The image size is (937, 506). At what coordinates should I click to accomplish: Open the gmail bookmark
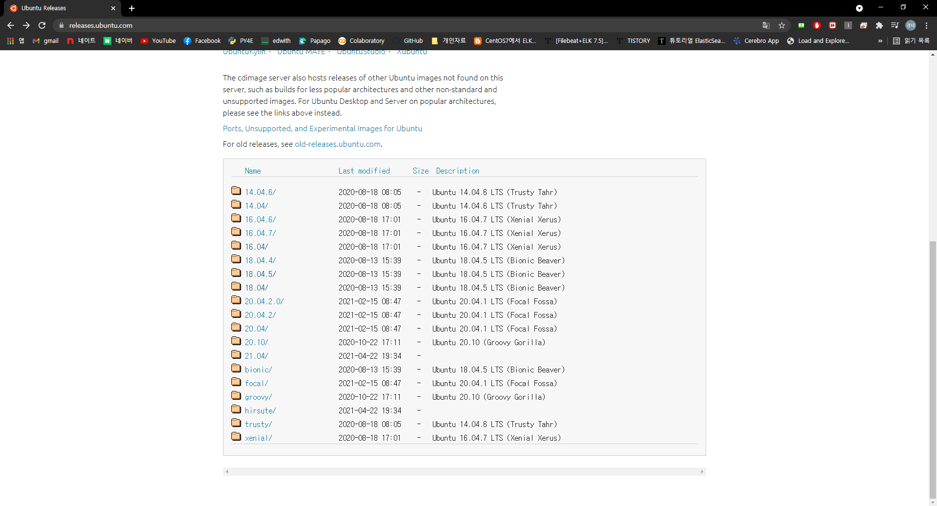pyautogui.click(x=45, y=41)
